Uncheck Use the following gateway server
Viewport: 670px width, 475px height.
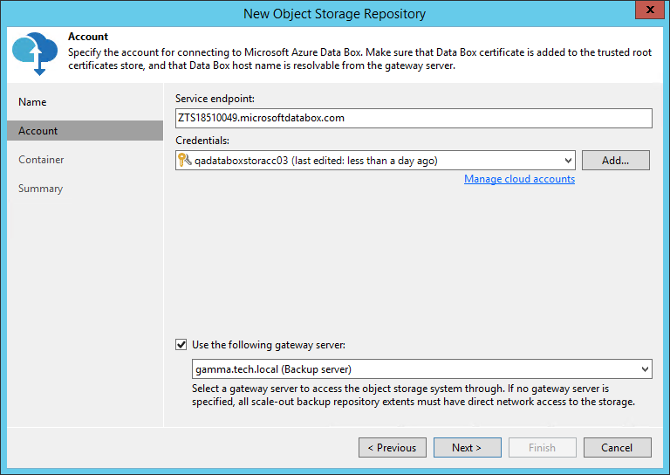pyautogui.click(x=181, y=345)
